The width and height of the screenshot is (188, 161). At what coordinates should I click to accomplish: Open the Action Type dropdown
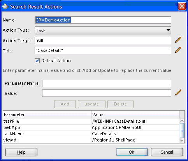point(103,30)
